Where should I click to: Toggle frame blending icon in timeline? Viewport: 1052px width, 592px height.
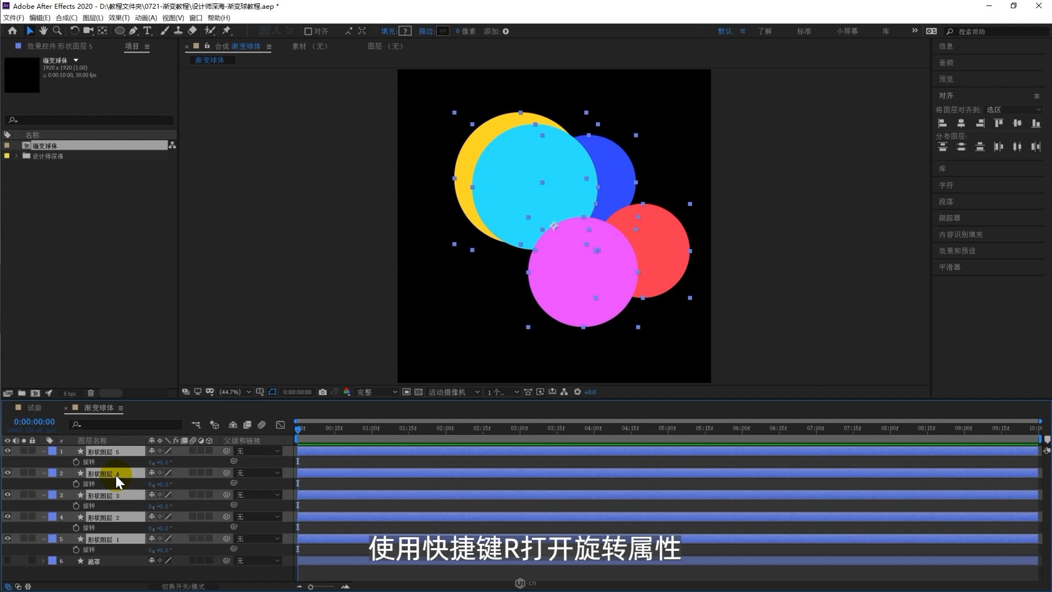click(x=247, y=425)
